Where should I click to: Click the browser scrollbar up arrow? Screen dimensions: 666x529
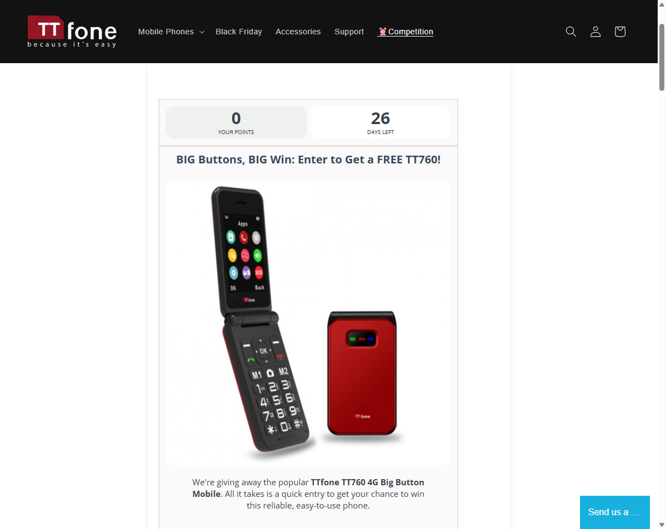tap(662, 4)
